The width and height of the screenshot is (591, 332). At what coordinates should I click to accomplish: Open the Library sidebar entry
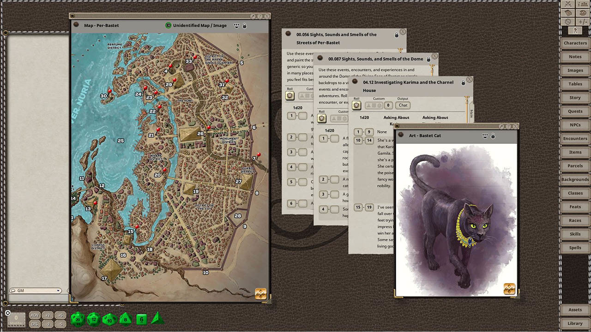point(575,323)
